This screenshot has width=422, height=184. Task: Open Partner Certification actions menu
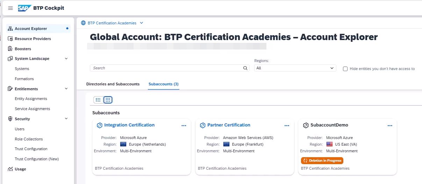[x=287, y=125]
